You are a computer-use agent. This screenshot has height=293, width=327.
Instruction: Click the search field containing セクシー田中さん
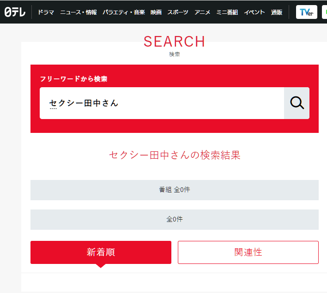(x=162, y=103)
